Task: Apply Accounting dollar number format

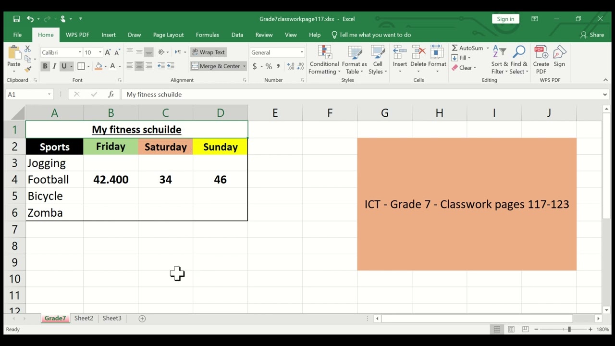Action: click(x=255, y=66)
